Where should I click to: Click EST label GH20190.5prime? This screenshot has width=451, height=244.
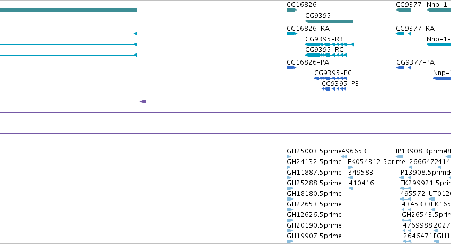pyautogui.click(x=314, y=225)
